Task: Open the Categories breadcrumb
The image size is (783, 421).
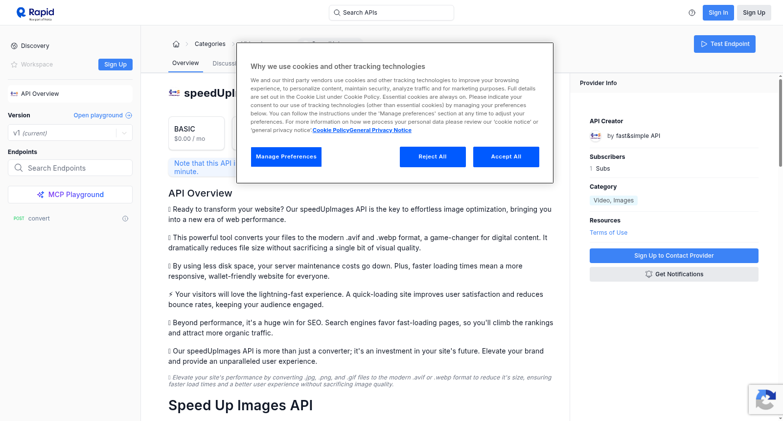Action: 210,44
